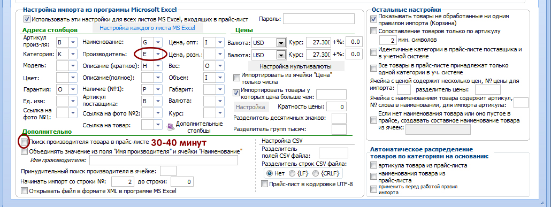Select CSV row separator {CRLF}

(315, 173)
